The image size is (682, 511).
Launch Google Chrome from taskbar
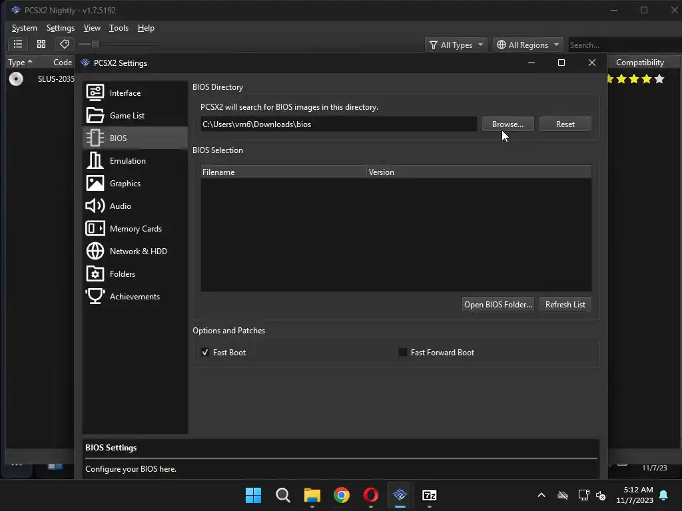click(342, 495)
